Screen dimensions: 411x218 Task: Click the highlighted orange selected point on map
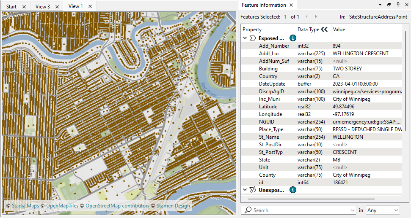coord(50,68)
